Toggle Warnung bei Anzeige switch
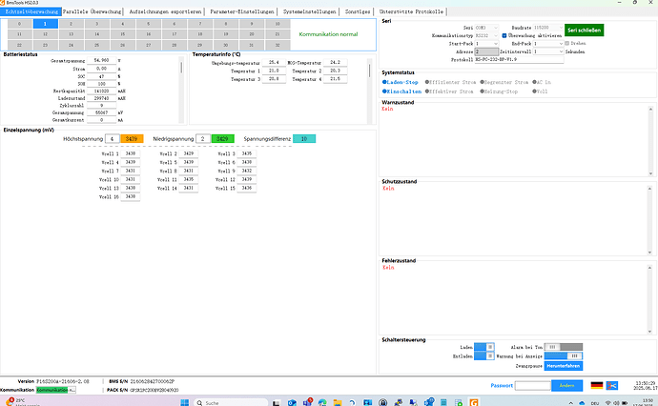 pyautogui.click(x=564, y=355)
